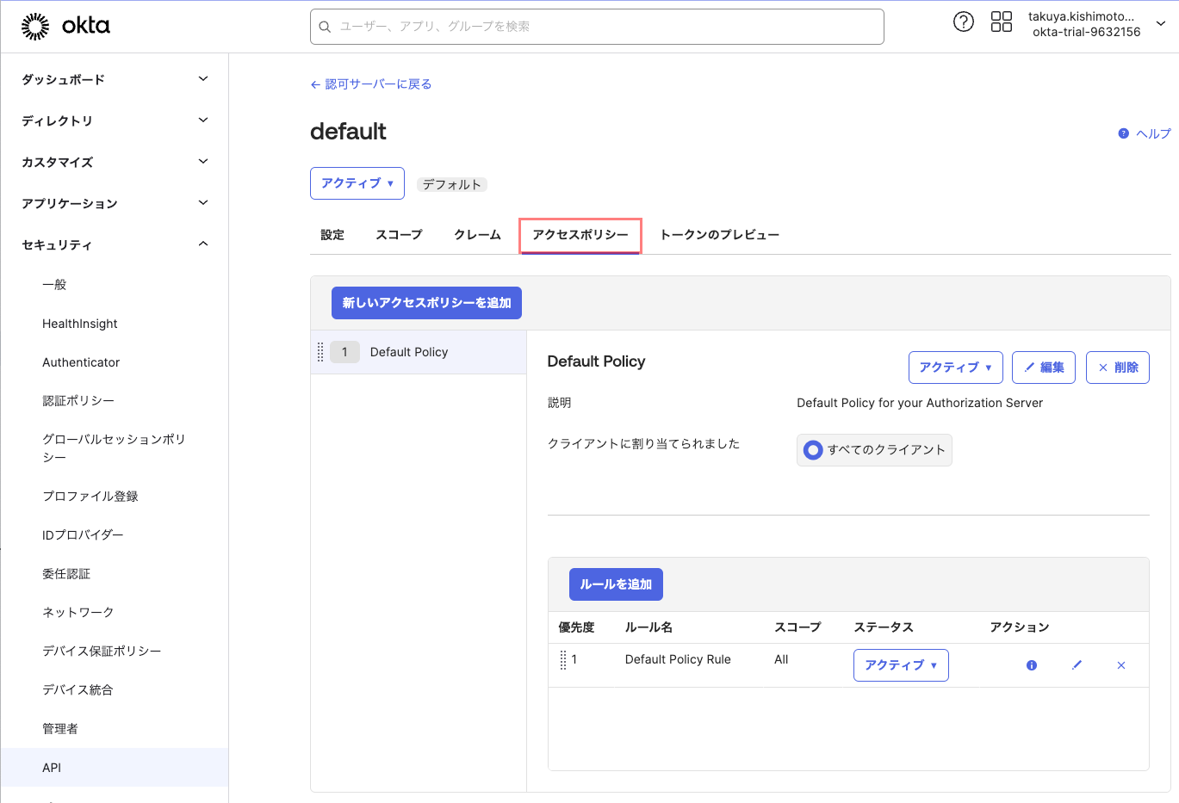Switch to the 設定 tab

pyautogui.click(x=332, y=235)
